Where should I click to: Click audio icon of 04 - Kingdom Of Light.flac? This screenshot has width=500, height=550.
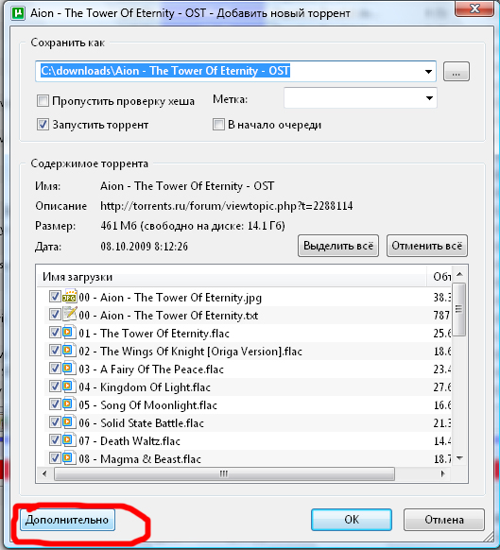[x=69, y=387]
